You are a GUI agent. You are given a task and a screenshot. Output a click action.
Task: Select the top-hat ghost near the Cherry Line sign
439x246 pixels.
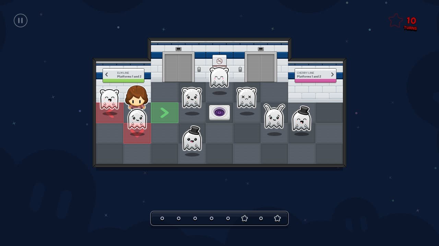[x=301, y=119]
